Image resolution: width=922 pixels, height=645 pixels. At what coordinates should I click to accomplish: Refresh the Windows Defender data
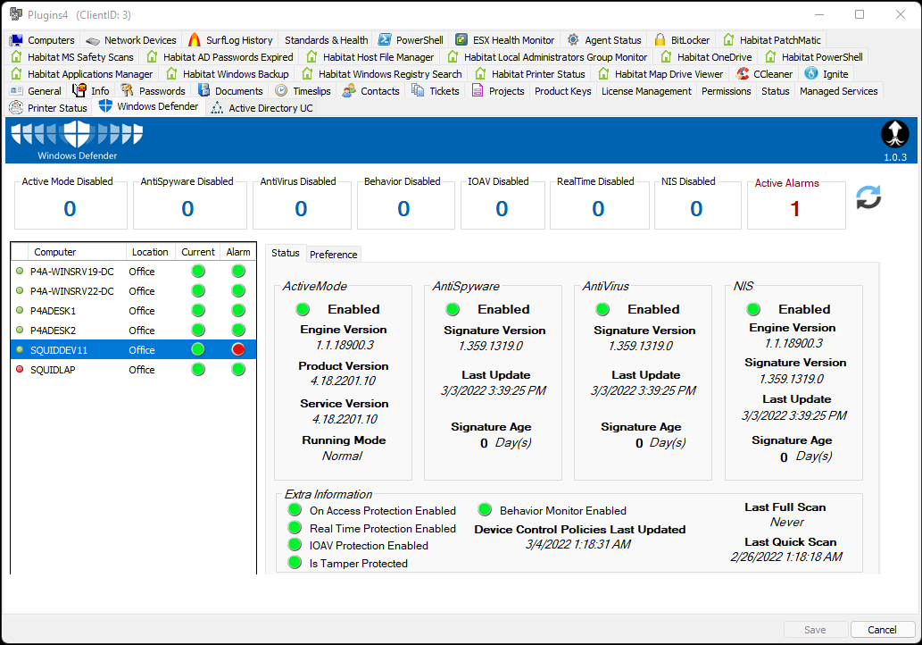pos(868,197)
